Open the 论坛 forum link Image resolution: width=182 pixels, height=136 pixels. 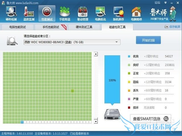pos(157,3)
